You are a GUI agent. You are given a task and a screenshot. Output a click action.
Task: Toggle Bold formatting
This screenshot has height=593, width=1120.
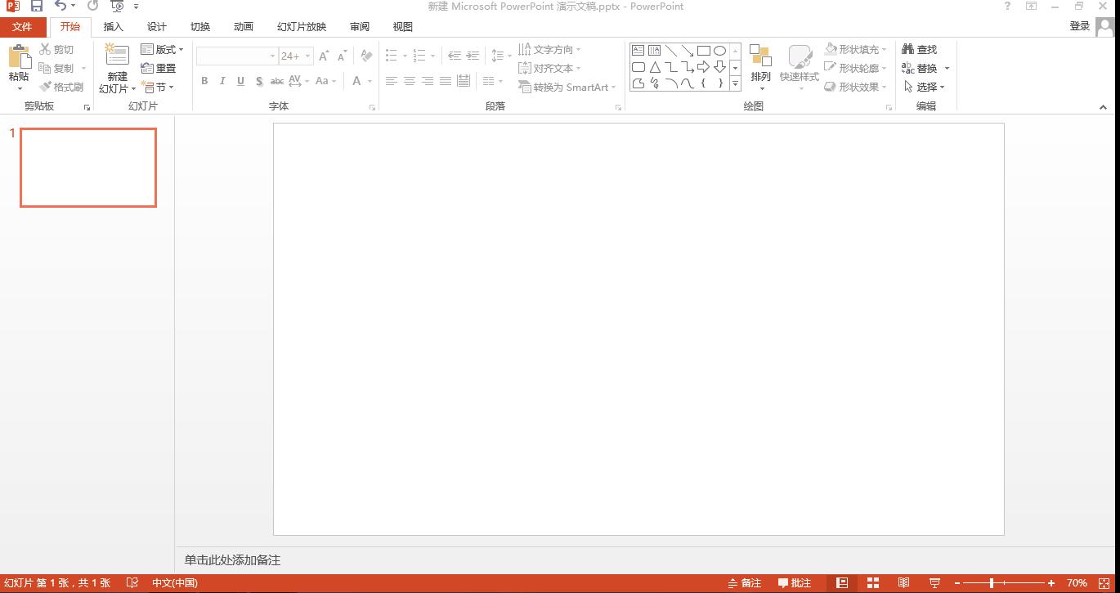pos(204,81)
